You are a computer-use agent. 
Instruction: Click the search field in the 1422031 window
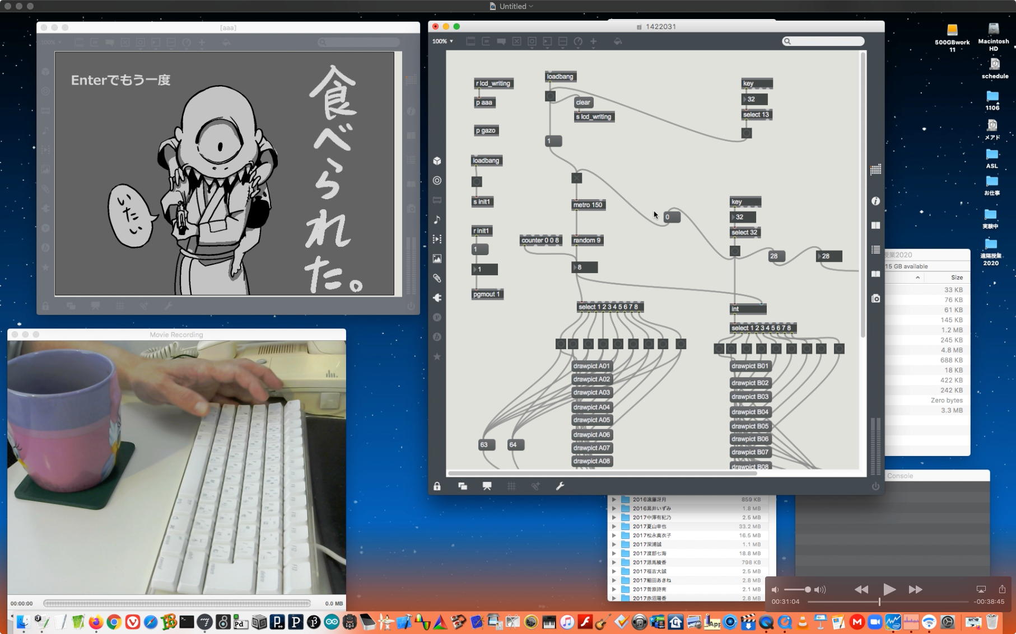click(x=823, y=41)
